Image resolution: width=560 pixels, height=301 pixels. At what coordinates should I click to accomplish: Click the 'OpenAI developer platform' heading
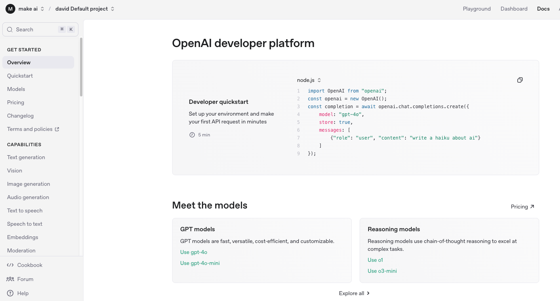[x=243, y=43]
